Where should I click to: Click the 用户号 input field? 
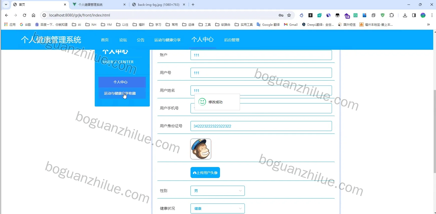[261, 73]
